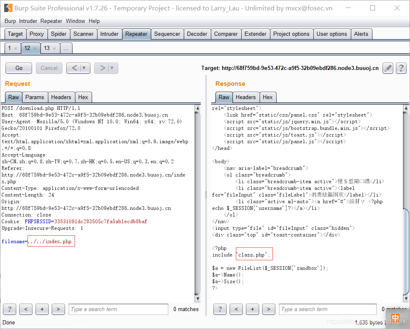The image size is (410, 329).
Task: Switch to the Decoder tab
Action: tap(197, 34)
